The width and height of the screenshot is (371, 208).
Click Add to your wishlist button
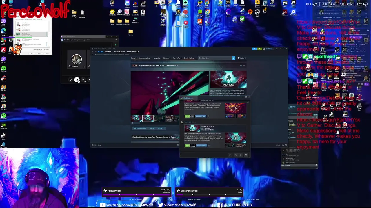click(140, 128)
